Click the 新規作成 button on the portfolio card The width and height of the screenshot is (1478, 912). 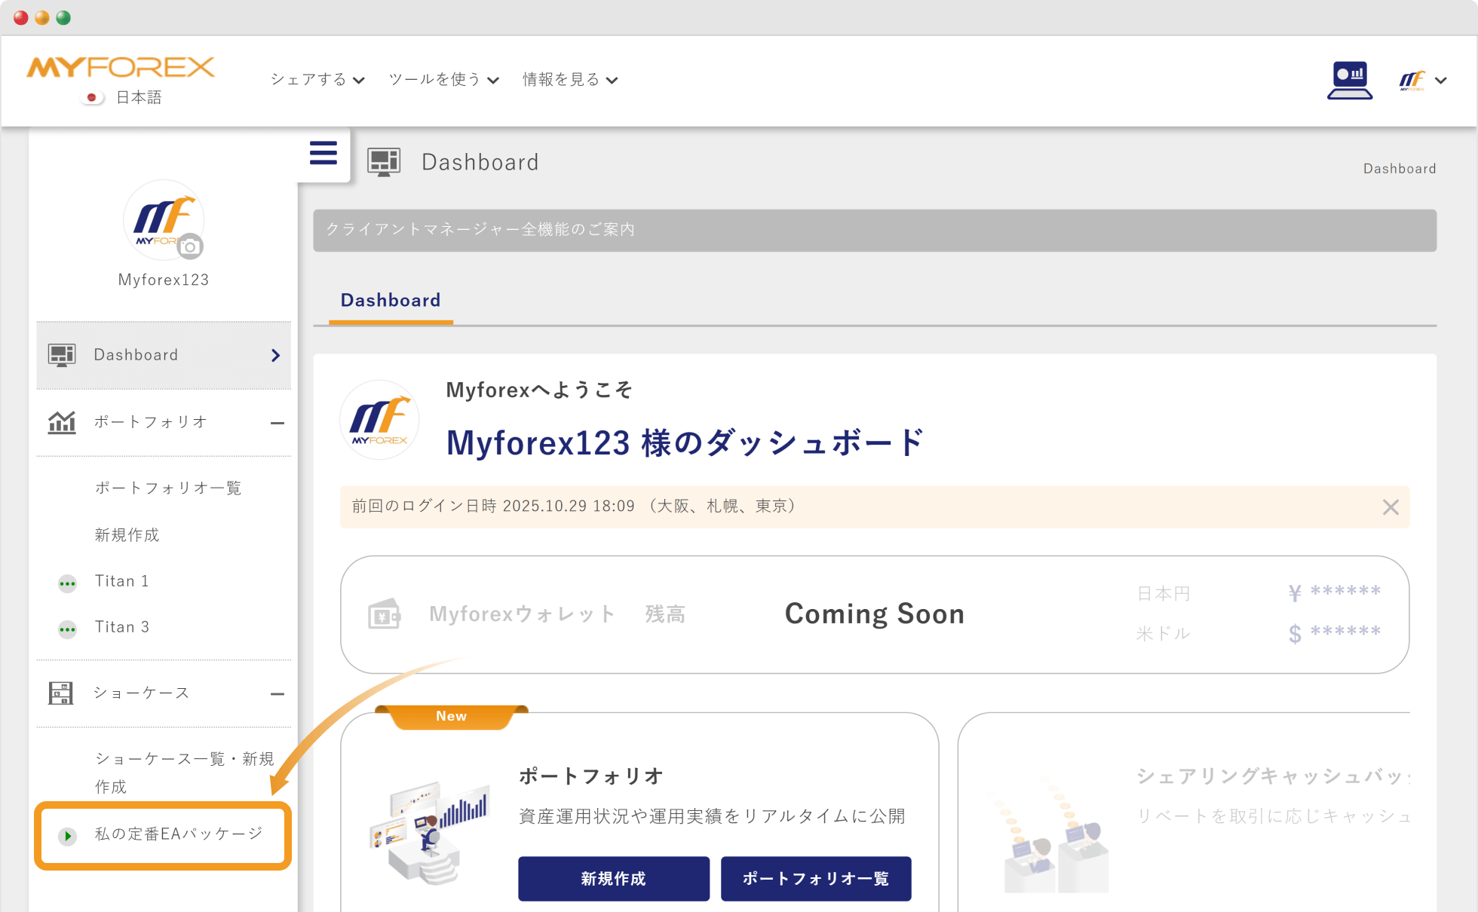point(613,878)
